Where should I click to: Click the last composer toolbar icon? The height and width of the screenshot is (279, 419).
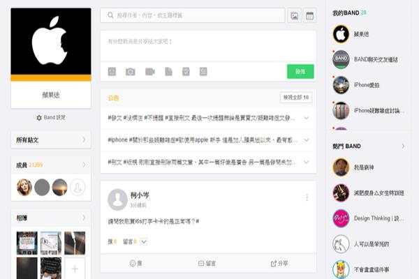203,72
